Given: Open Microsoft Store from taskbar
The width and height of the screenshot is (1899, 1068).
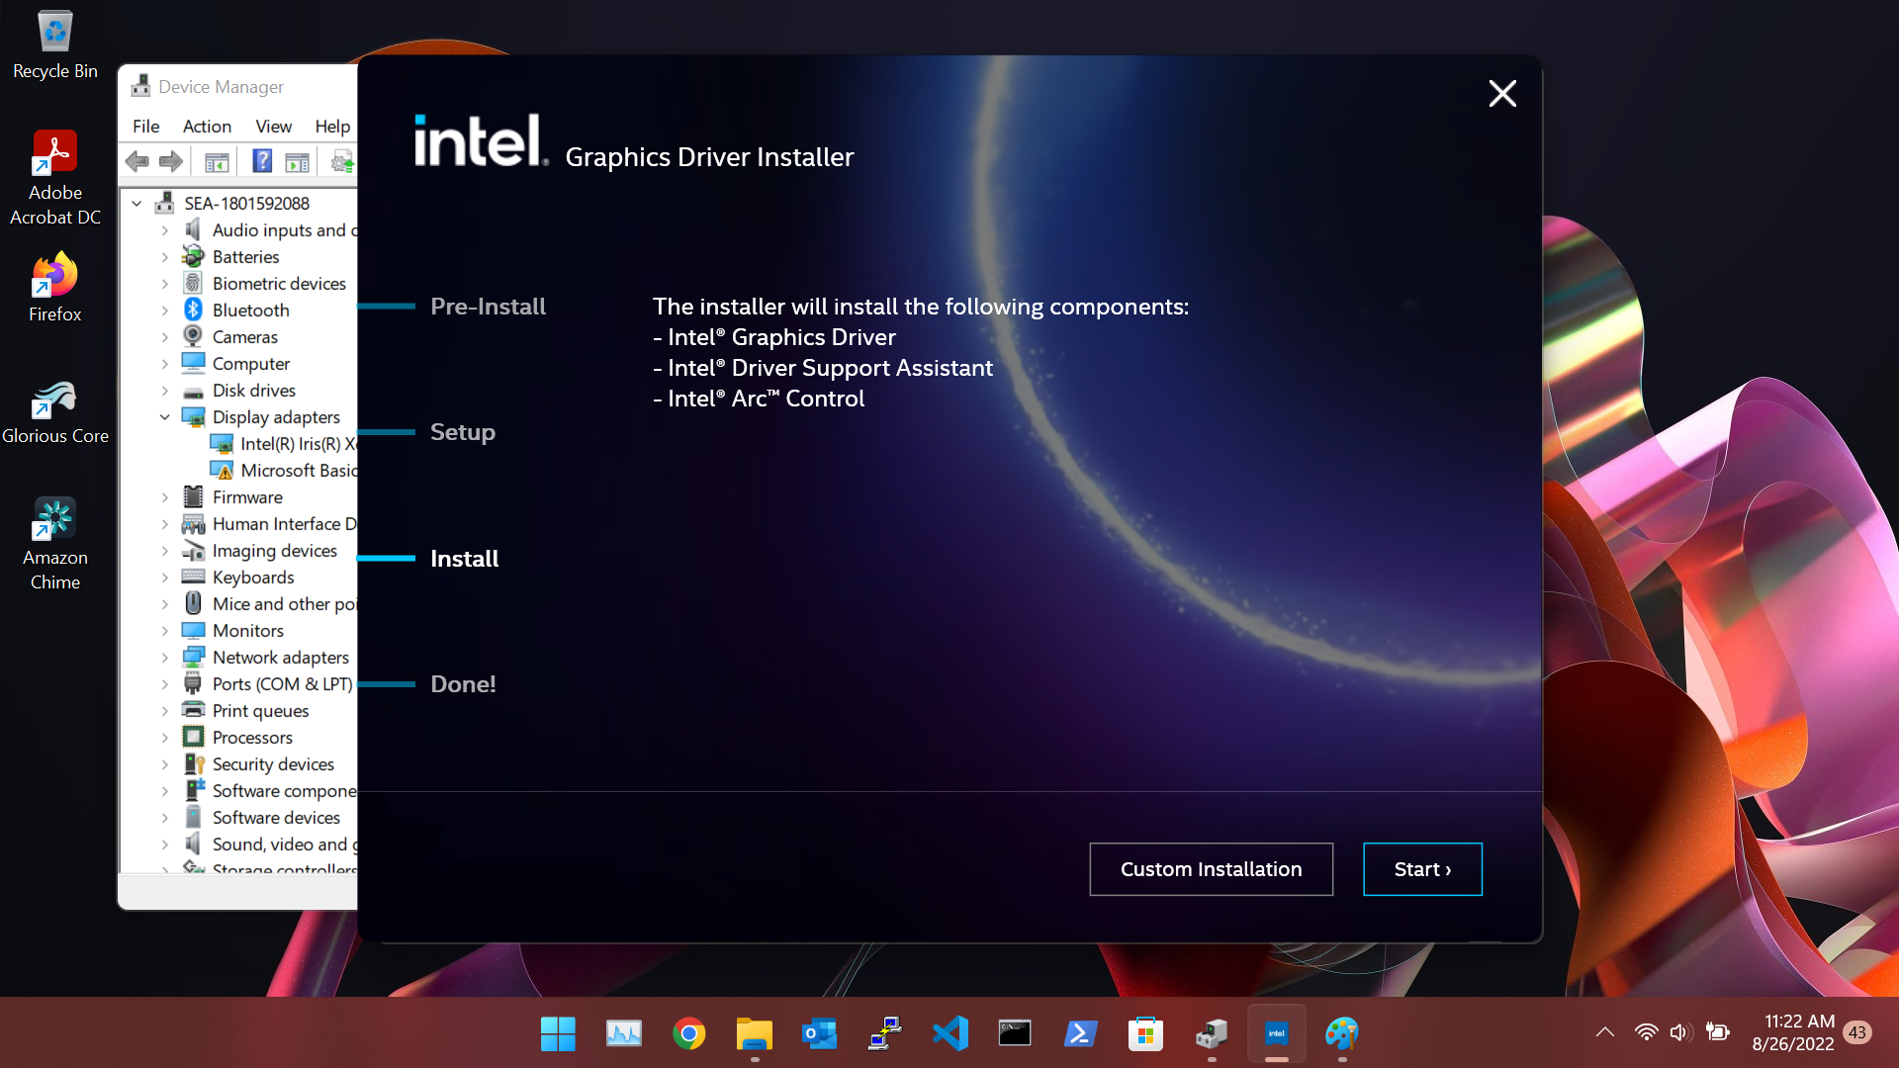Looking at the screenshot, I should [1146, 1033].
